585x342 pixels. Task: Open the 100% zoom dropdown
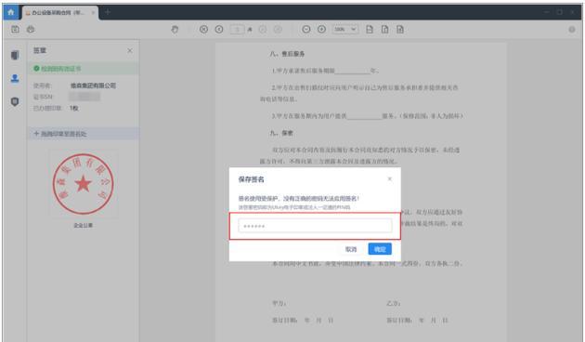[345, 29]
